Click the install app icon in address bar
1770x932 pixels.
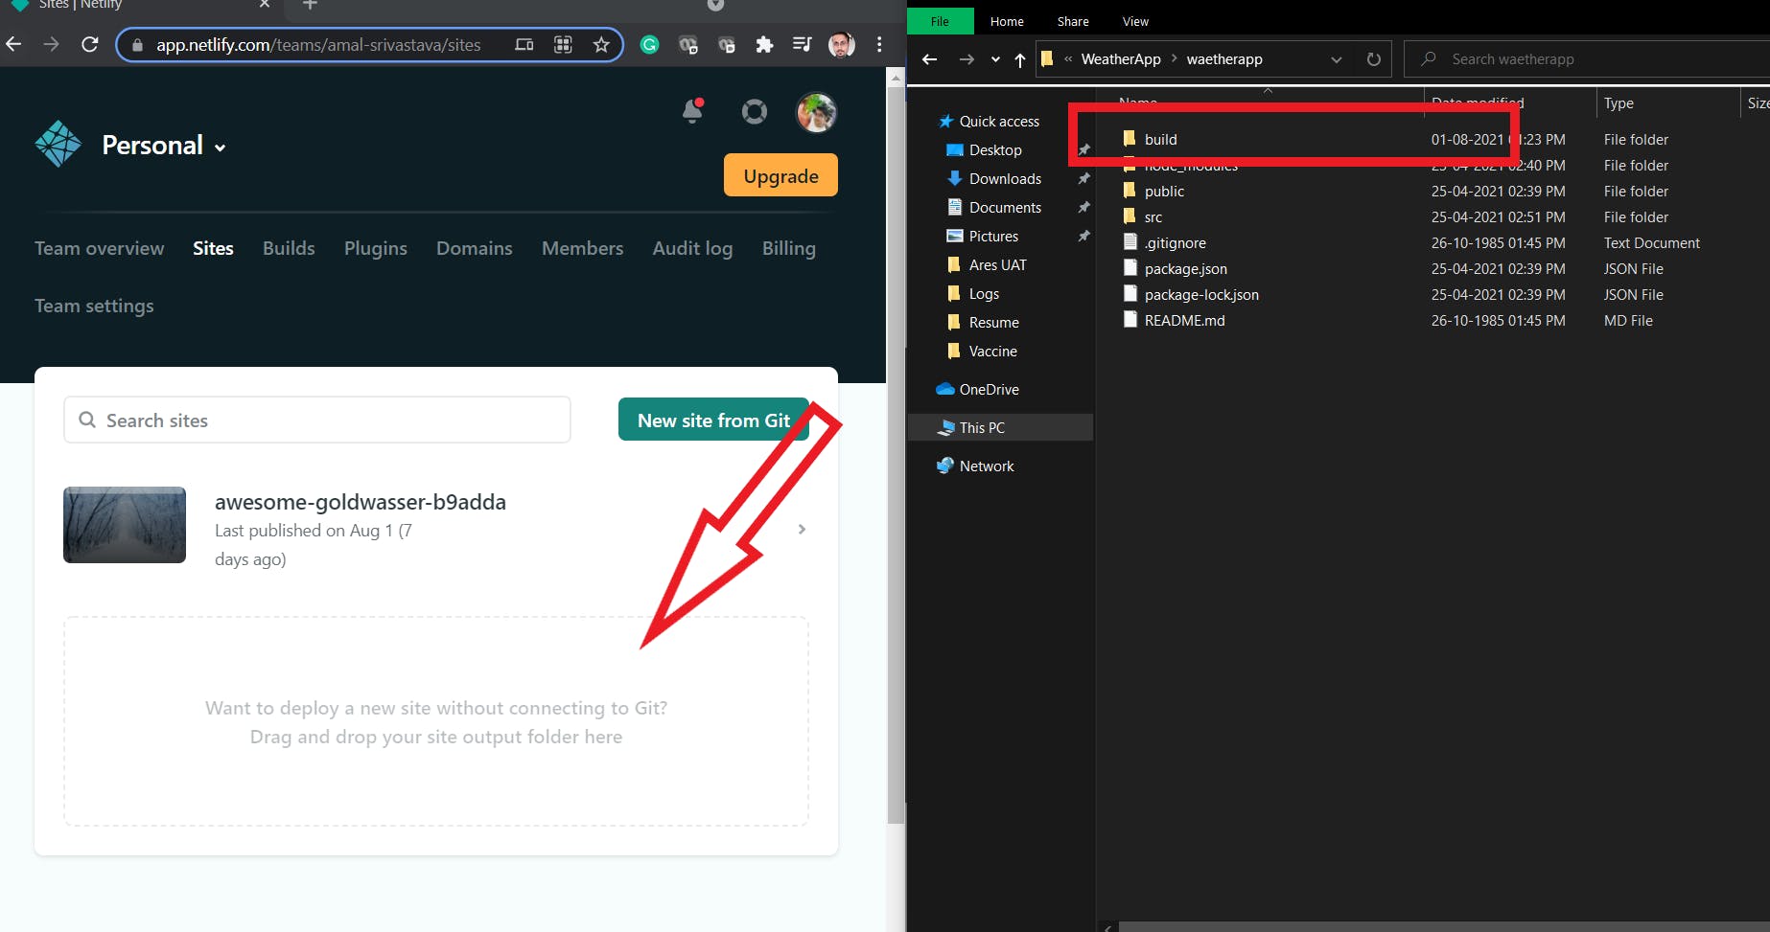coord(524,44)
